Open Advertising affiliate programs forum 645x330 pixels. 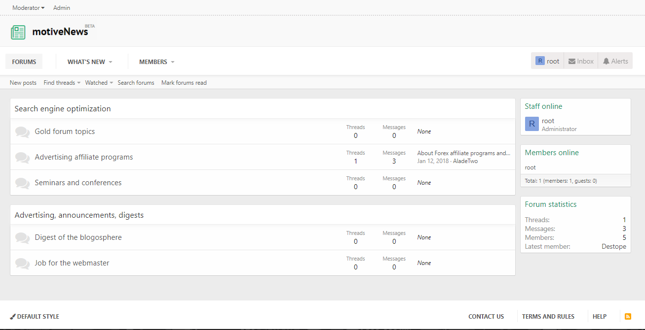click(x=84, y=157)
